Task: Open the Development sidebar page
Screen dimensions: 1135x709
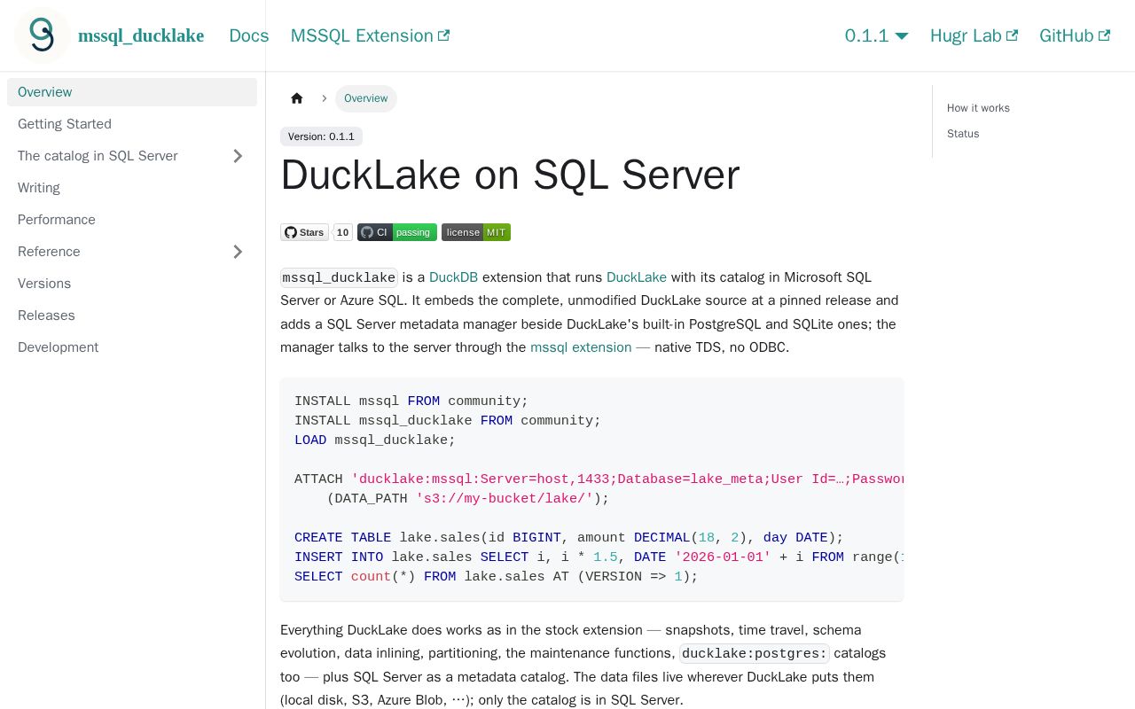Action: pyautogui.click(x=132, y=347)
